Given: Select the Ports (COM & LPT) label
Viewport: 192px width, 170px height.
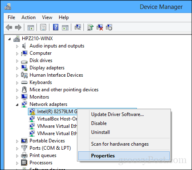Looking at the screenshot, I should (50, 148).
